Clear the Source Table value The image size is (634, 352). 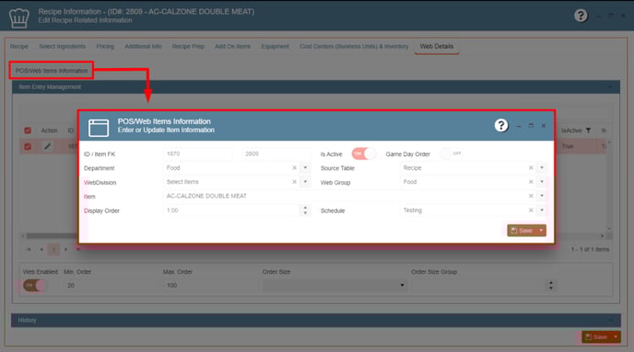coord(531,168)
